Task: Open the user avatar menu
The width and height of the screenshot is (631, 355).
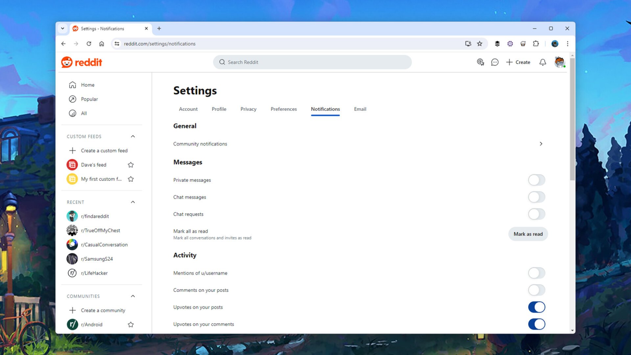Action: tap(559, 62)
